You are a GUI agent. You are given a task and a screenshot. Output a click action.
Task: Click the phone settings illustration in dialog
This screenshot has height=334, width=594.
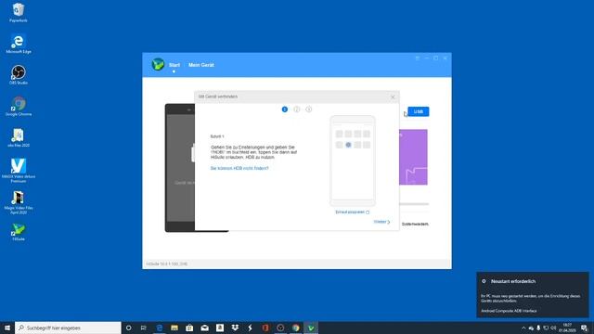coord(353,161)
